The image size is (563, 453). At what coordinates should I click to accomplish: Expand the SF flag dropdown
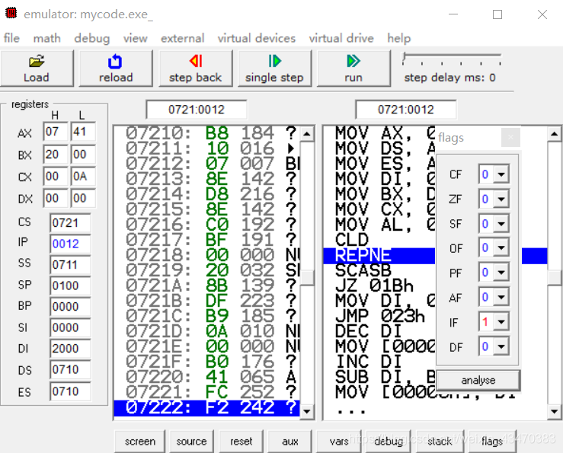[501, 224]
